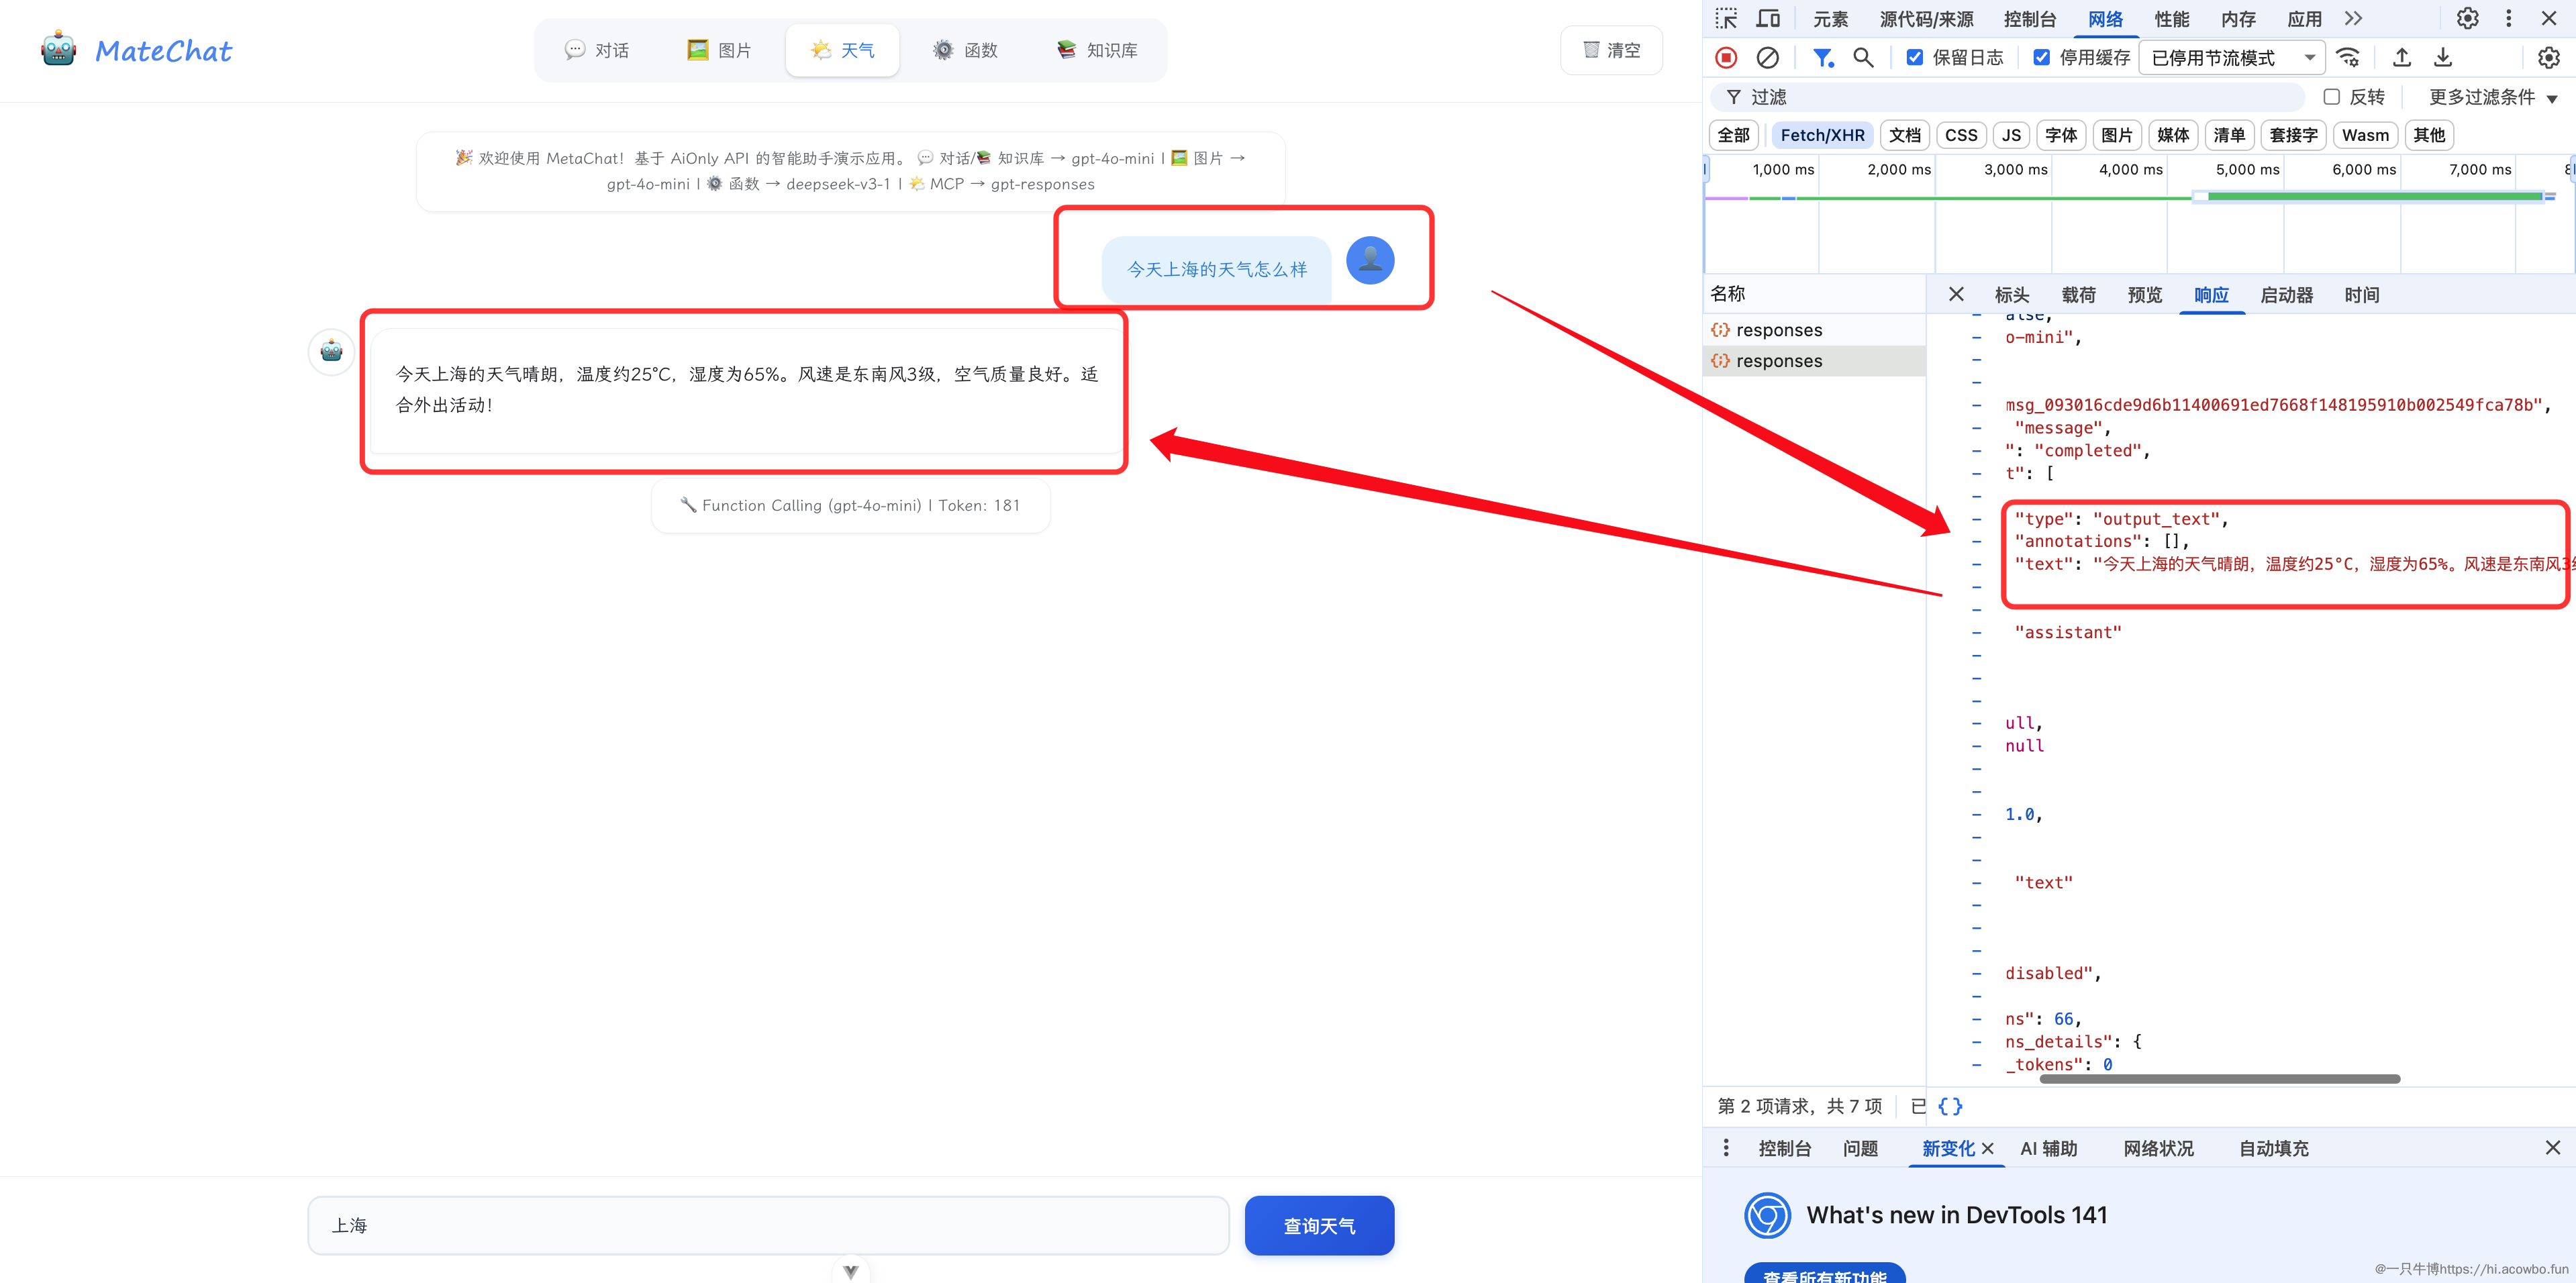Clear the network log
This screenshot has height=1283, width=2576.
(x=1767, y=58)
